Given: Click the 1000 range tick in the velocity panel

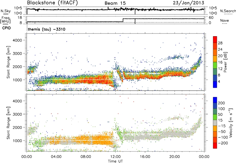Looking at the screenshot, I should click(x=17, y=141).
